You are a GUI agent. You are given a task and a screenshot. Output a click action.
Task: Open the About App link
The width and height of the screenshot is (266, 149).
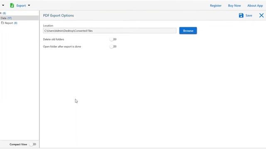pyautogui.click(x=255, y=5)
